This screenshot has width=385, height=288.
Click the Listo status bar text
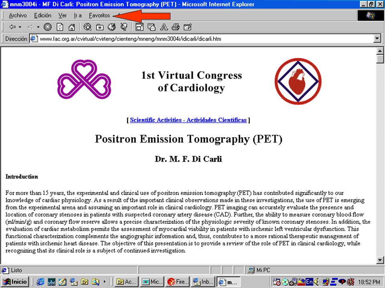pos(16,270)
